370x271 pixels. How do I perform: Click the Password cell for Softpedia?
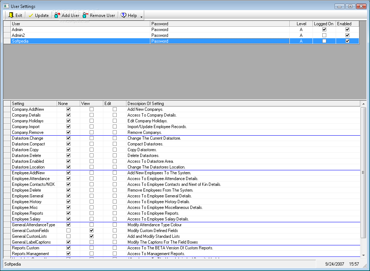pos(220,41)
